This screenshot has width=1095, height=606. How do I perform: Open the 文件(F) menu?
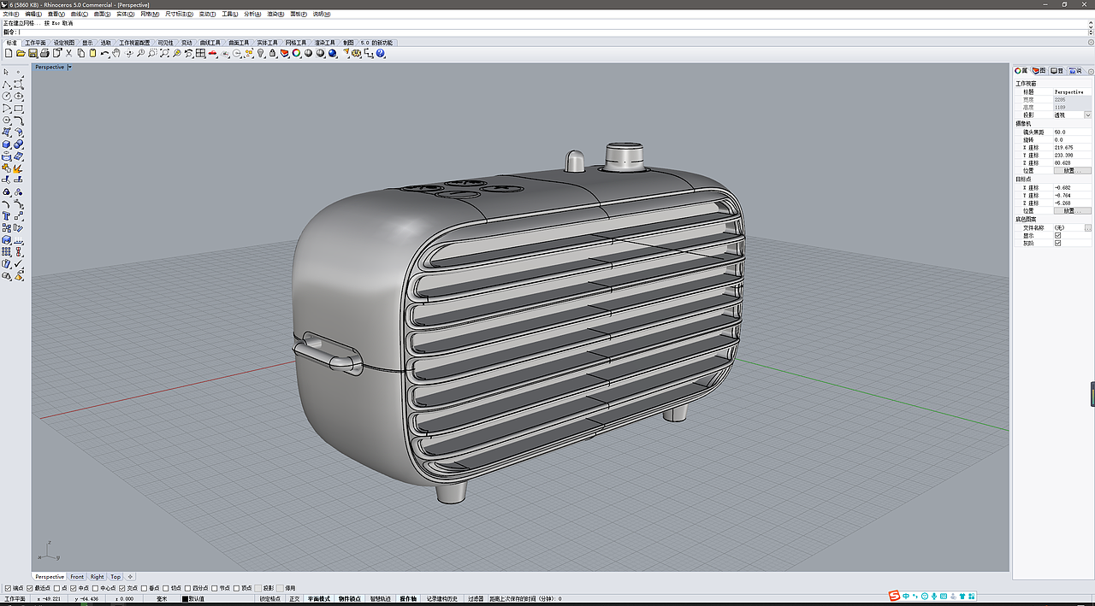(x=10, y=14)
